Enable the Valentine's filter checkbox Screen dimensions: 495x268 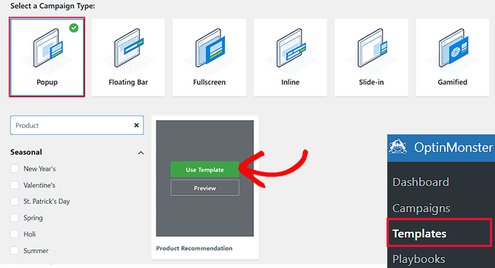15,185
